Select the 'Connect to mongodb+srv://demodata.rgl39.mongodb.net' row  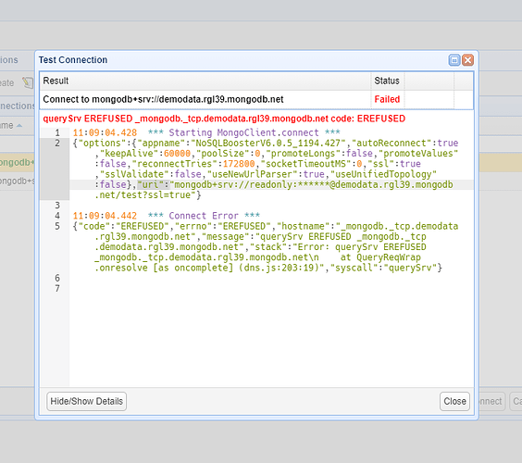tap(256, 99)
